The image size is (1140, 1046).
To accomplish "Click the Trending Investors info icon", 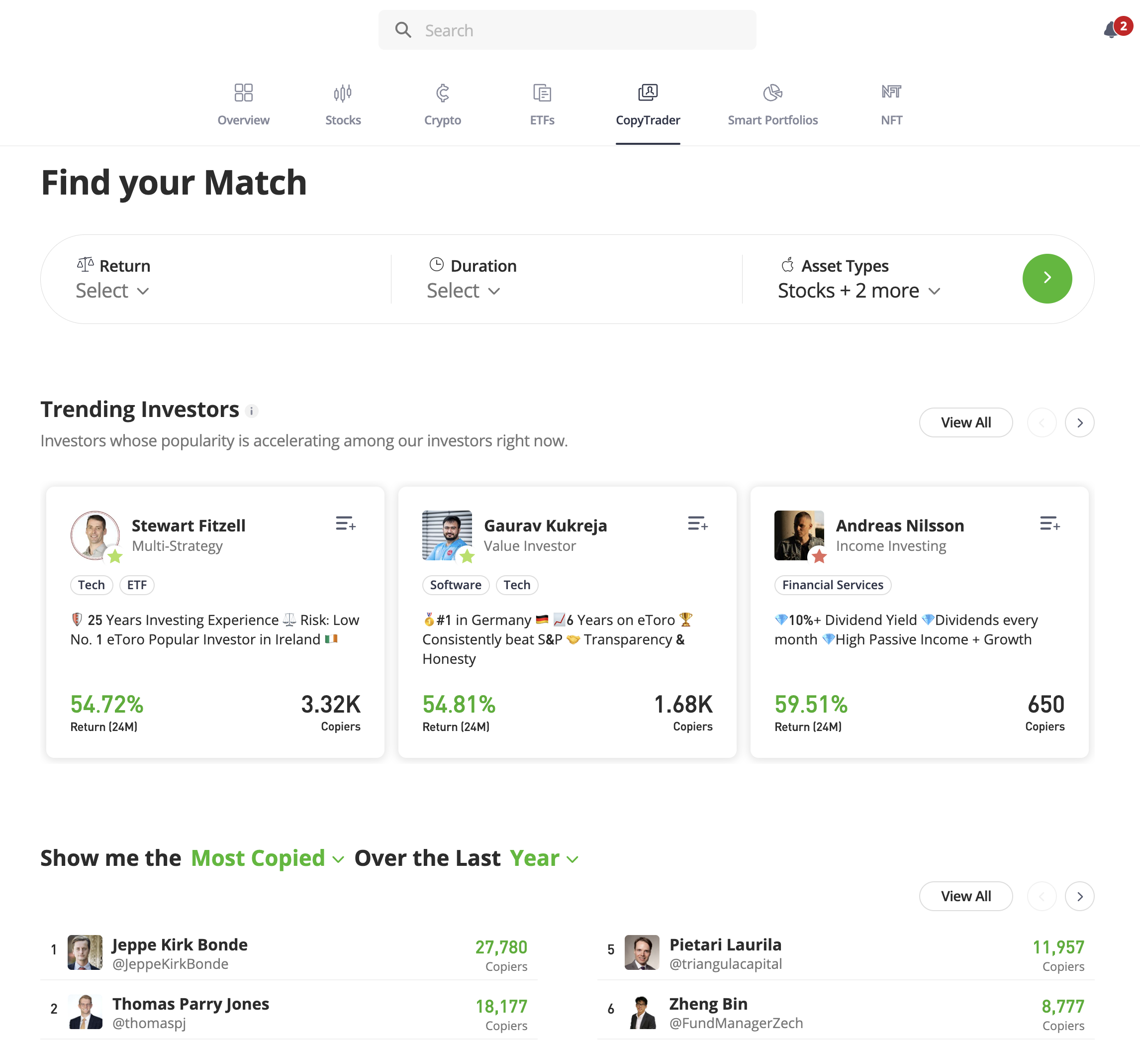I will (252, 411).
